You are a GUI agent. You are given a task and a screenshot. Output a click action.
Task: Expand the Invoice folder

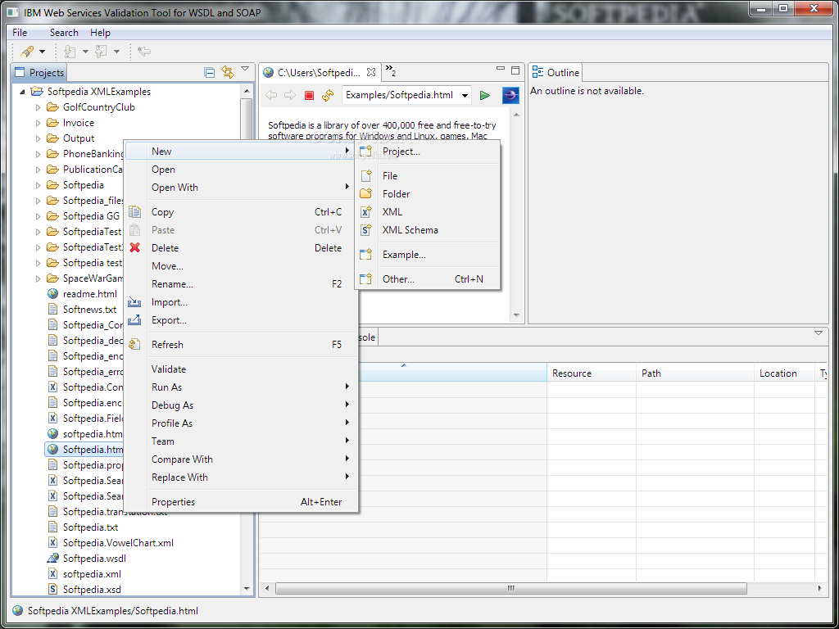(38, 123)
